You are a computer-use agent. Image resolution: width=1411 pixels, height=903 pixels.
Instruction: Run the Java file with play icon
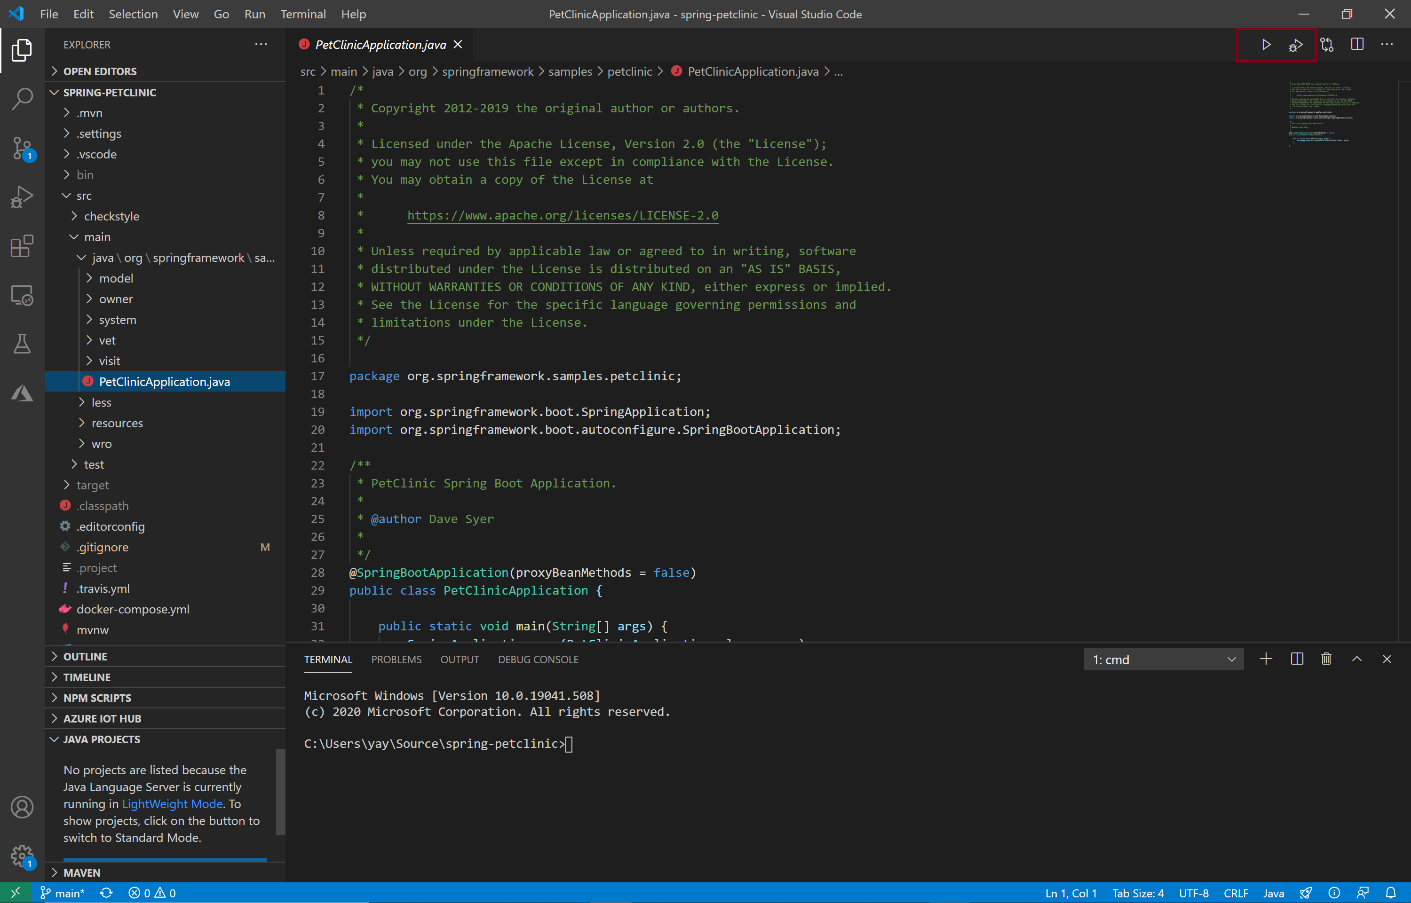1266,45
